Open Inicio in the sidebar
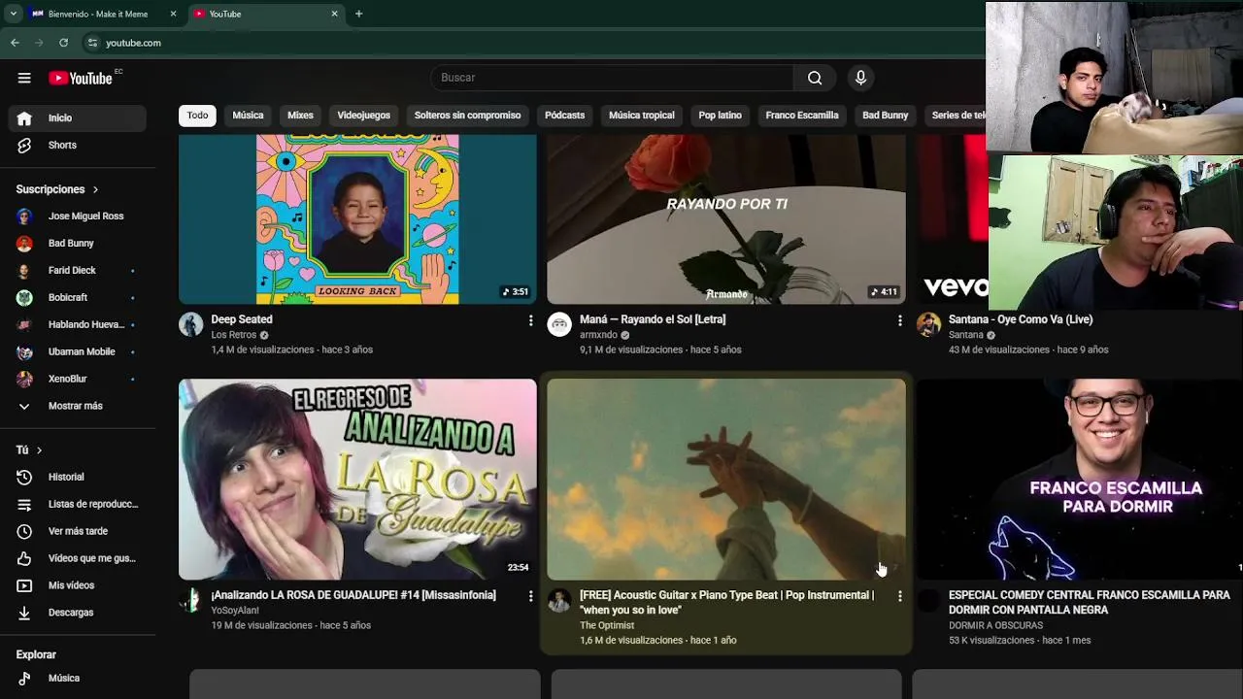The image size is (1243, 699). click(78, 117)
